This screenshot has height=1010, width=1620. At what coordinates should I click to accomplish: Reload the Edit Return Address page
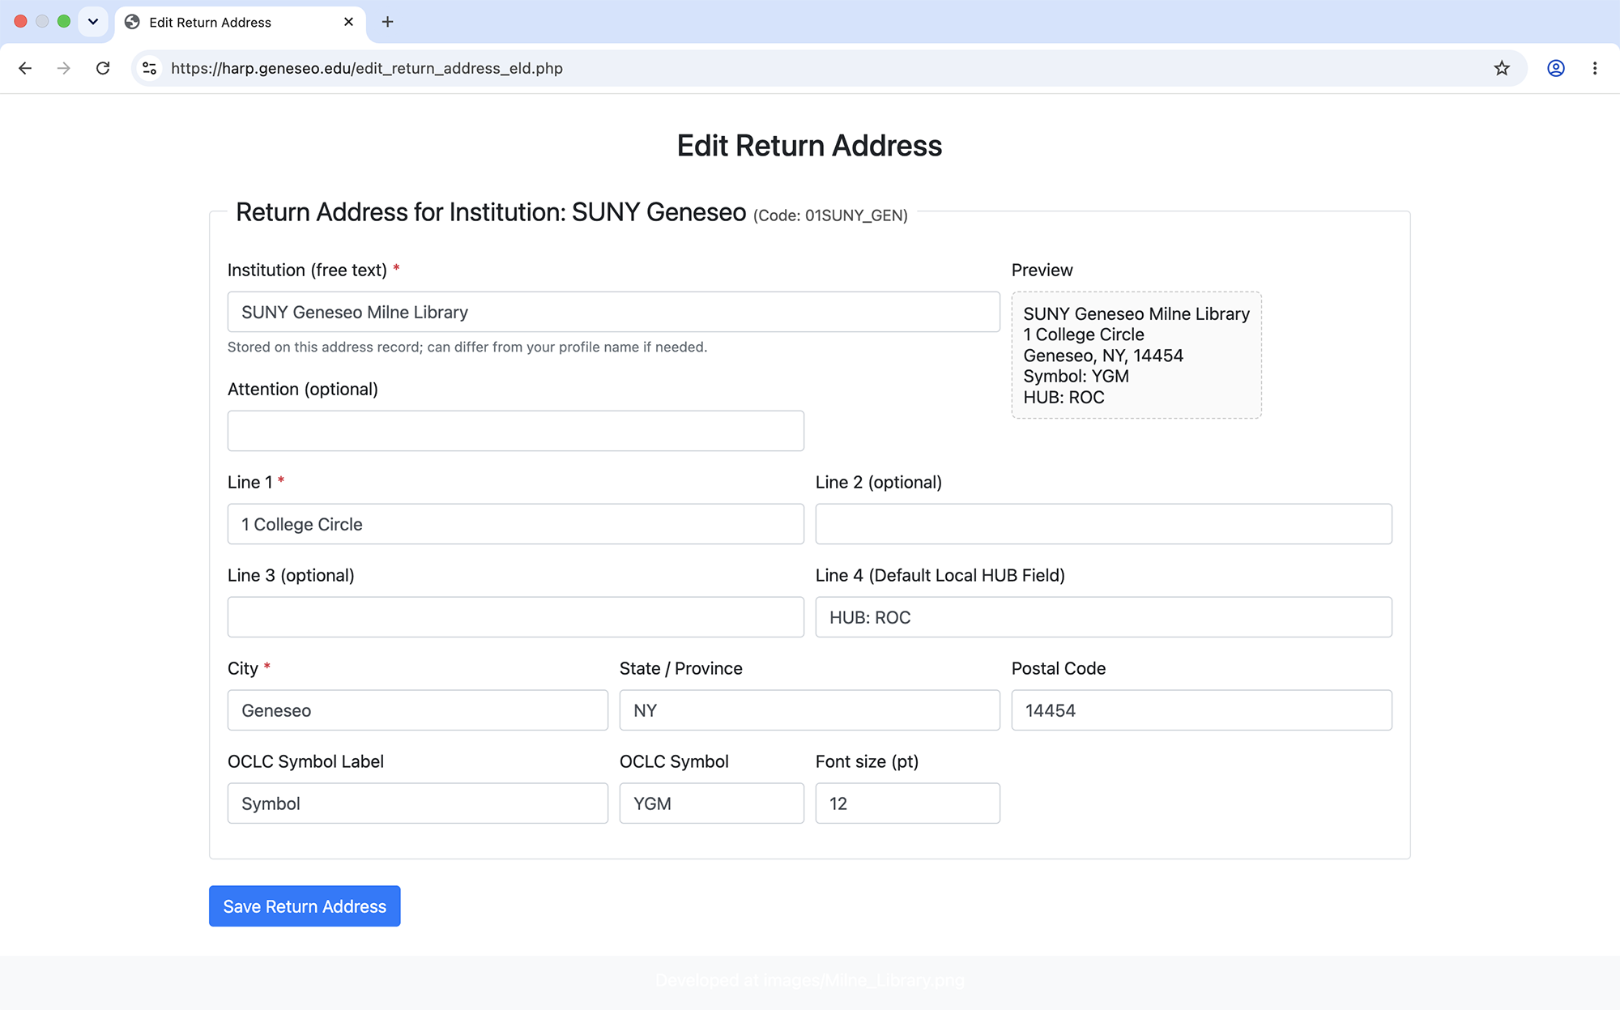(x=103, y=68)
